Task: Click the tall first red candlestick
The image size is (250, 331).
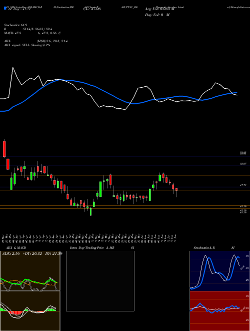Action: click(x=4, y=148)
